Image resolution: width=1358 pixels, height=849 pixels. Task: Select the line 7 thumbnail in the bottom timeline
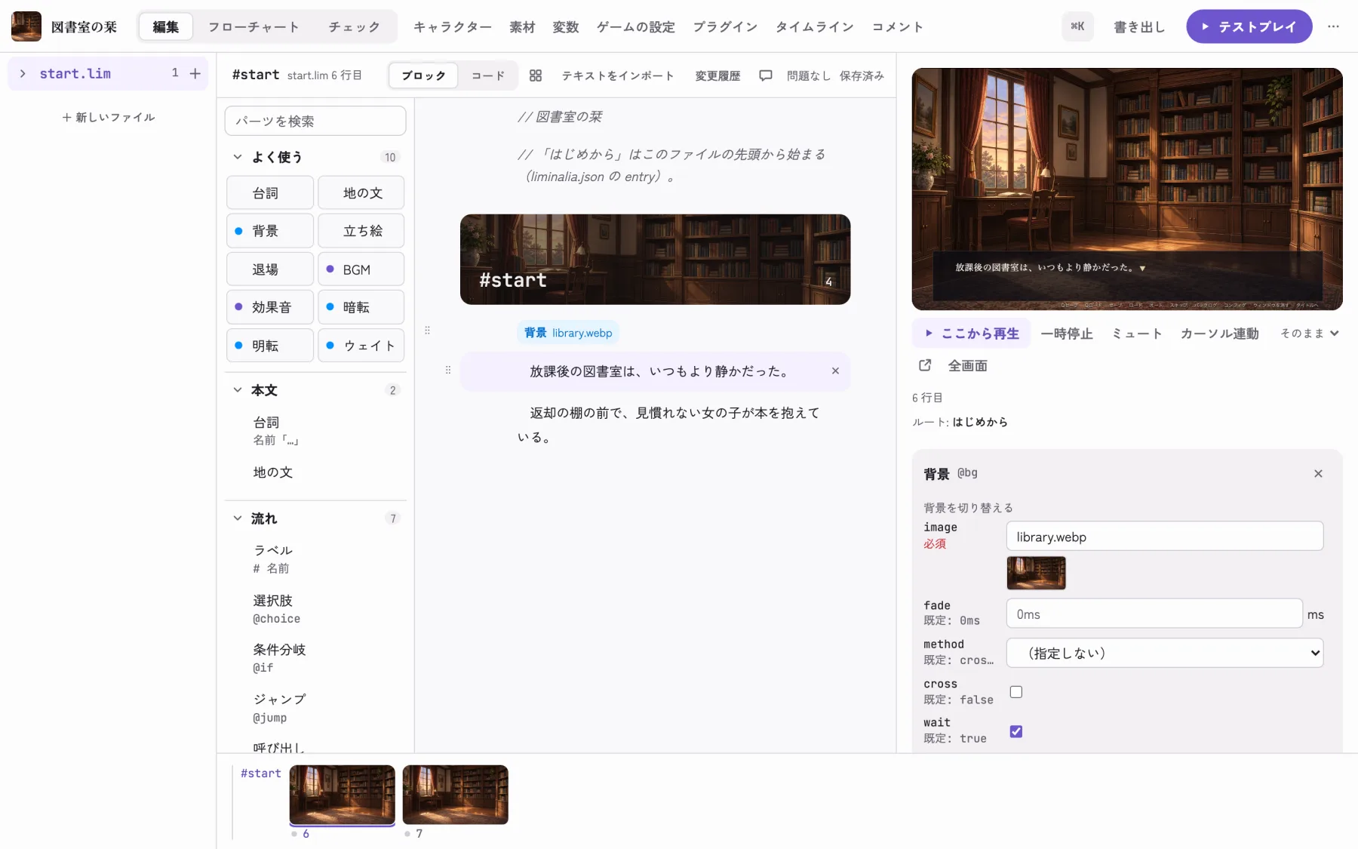456,795
